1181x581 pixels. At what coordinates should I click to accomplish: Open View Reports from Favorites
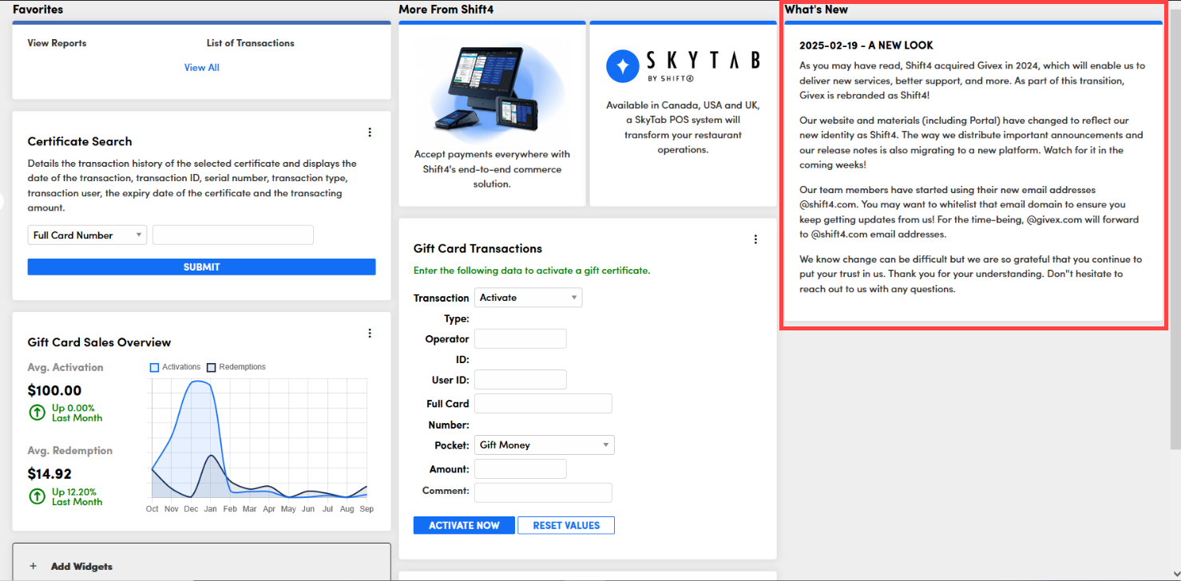[x=57, y=43]
